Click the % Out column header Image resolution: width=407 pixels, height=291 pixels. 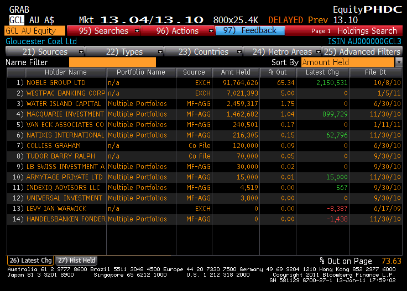[x=278, y=72]
